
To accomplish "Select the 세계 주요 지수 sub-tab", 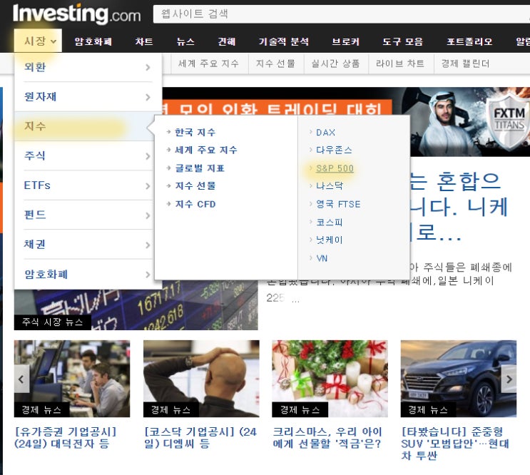I will pyautogui.click(x=208, y=63).
